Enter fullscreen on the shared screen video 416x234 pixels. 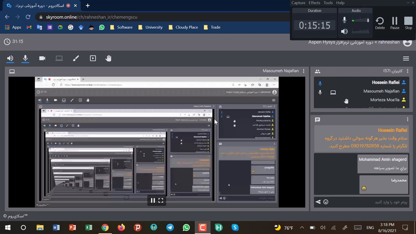tap(161, 201)
